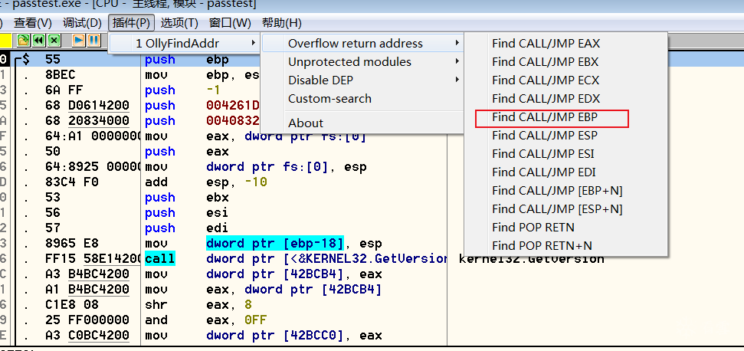Click the 'push ebp' instruction row
The image size is (744, 351).
point(187,60)
